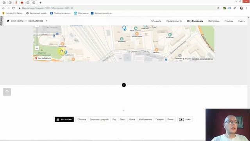Click the browser forward arrow

click(9, 8)
